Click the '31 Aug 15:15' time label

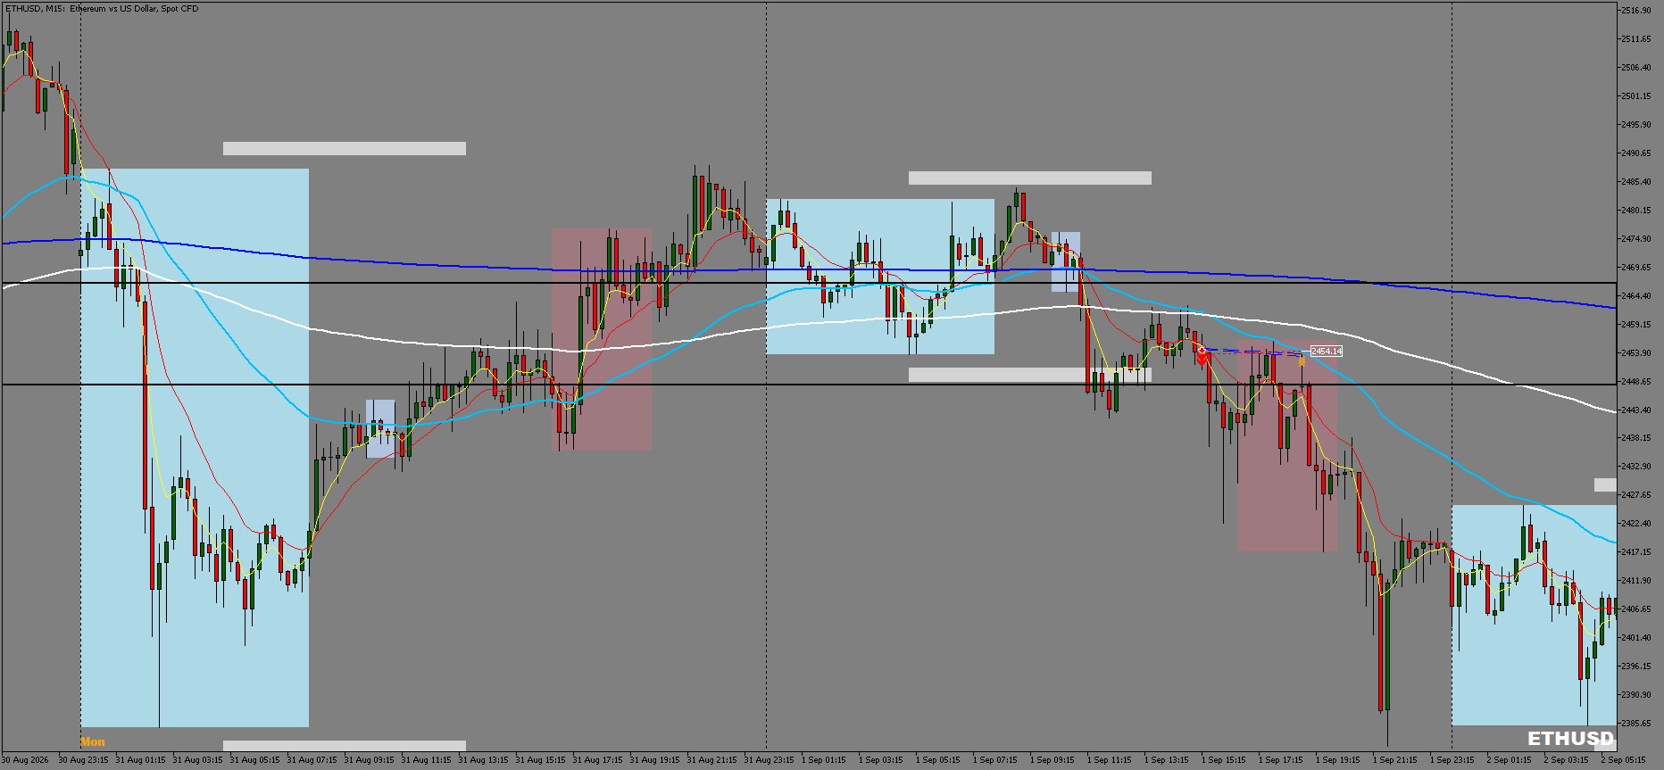tap(540, 760)
